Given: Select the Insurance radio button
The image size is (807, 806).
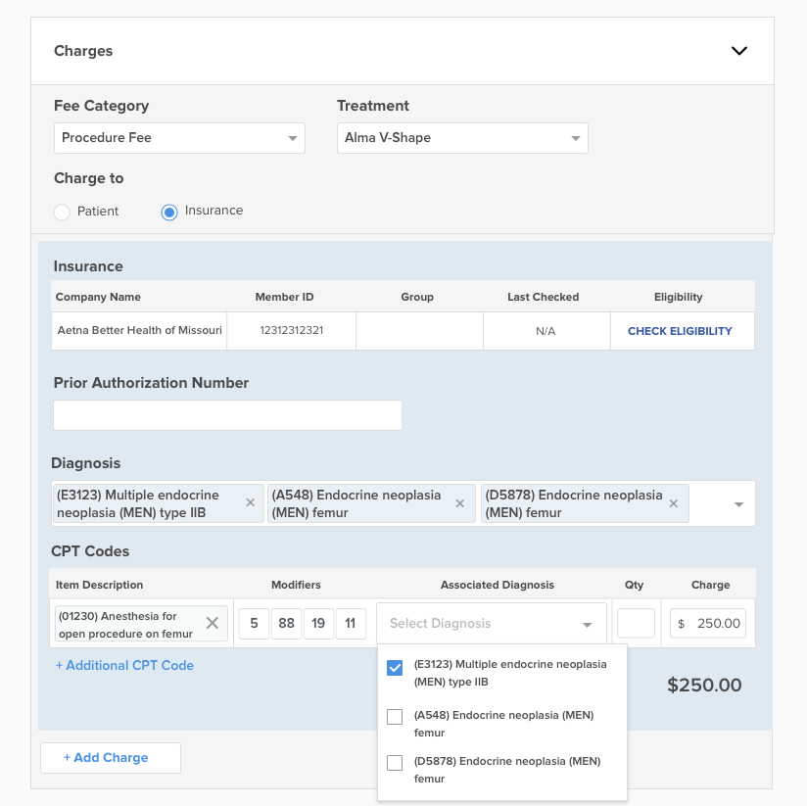Looking at the screenshot, I should click(169, 212).
